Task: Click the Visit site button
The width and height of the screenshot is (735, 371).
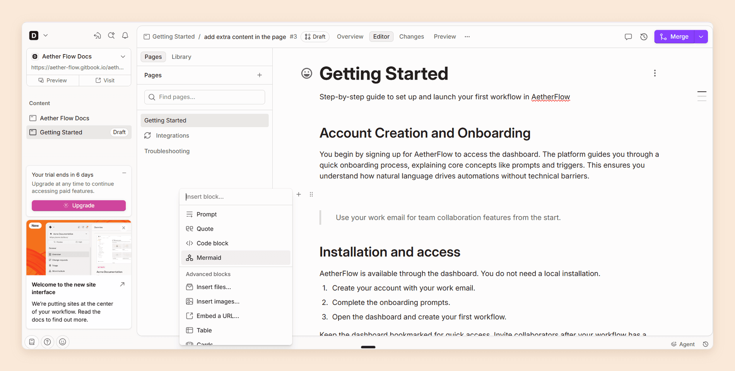Action: point(105,80)
